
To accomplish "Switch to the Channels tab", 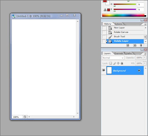I will pyautogui.click(x=118, y=53).
